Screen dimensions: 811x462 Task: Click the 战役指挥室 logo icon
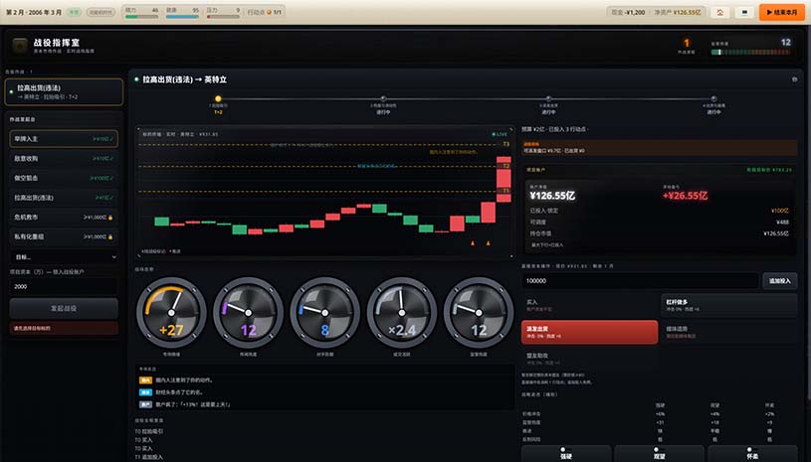[x=20, y=46]
